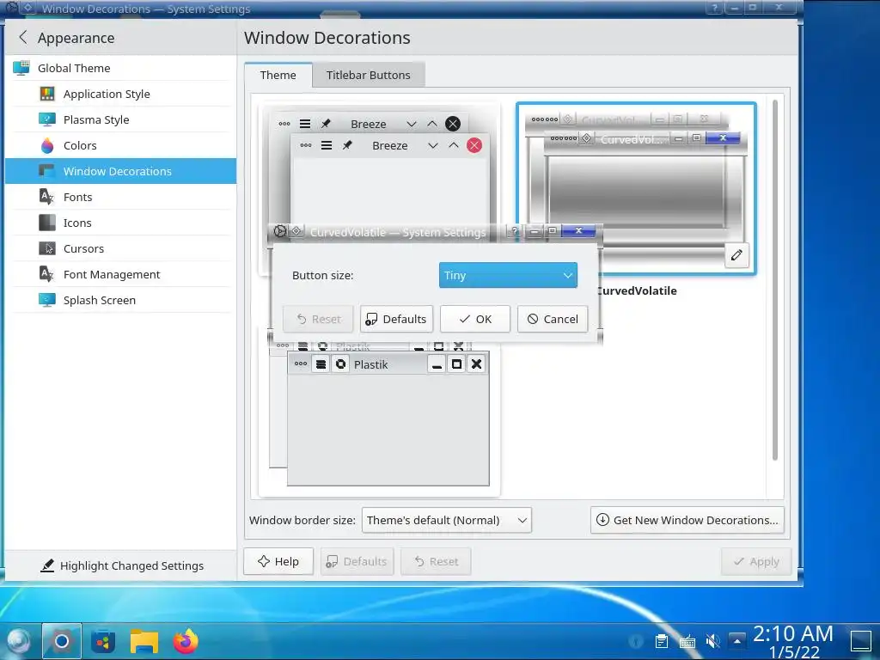880x660 pixels.
Task: Click System Settings taskbar icon
Action: pos(62,641)
